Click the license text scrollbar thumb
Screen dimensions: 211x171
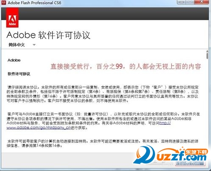207,56
